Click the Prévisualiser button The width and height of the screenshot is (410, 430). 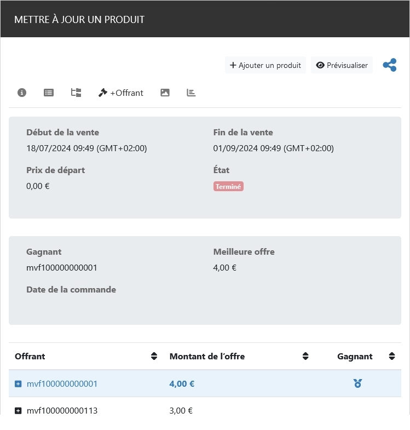[342, 65]
